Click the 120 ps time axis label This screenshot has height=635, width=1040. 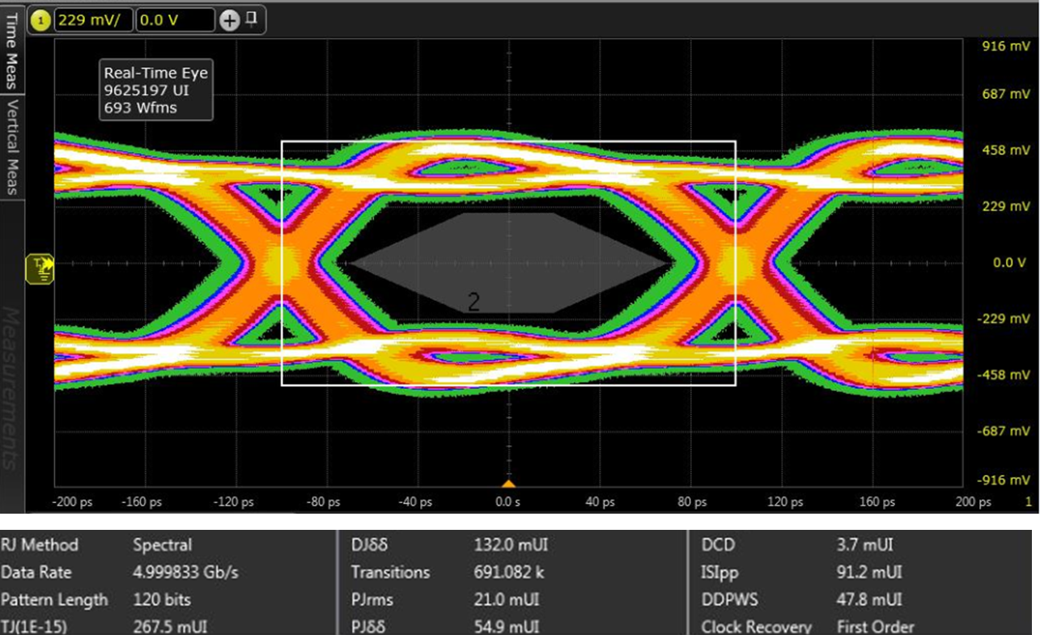tap(784, 502)
